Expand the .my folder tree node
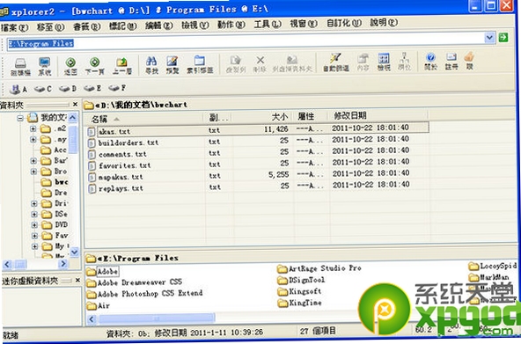This screenshot has width=521, height=344. (x=33, y=140)
